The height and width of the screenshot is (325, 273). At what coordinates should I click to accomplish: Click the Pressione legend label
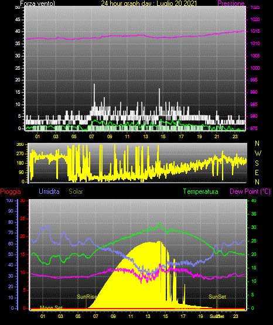231,4
